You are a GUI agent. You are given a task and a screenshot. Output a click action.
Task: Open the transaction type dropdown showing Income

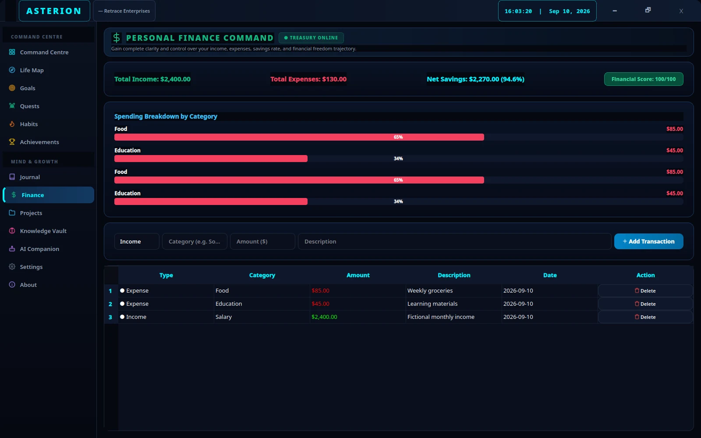(x=137, y=241)
